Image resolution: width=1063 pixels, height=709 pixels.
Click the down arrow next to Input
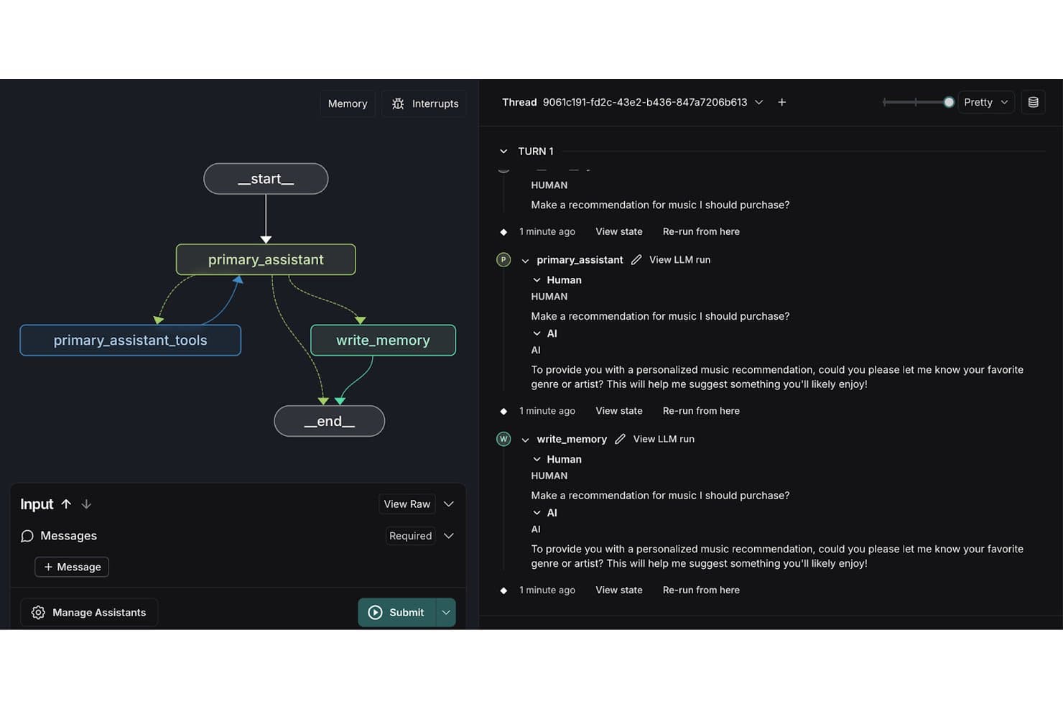click(x=86, y=504)
